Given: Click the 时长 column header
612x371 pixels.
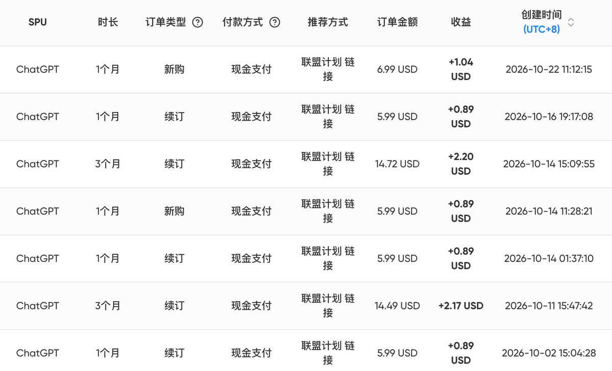Looking at the screenshot, I should pyautogui.click(x=108, y=22).
